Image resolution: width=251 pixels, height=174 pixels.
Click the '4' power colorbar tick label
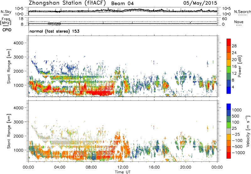point(233,87)
